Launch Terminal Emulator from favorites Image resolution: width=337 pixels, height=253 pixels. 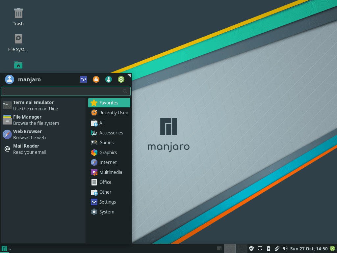tap(33, 105)
